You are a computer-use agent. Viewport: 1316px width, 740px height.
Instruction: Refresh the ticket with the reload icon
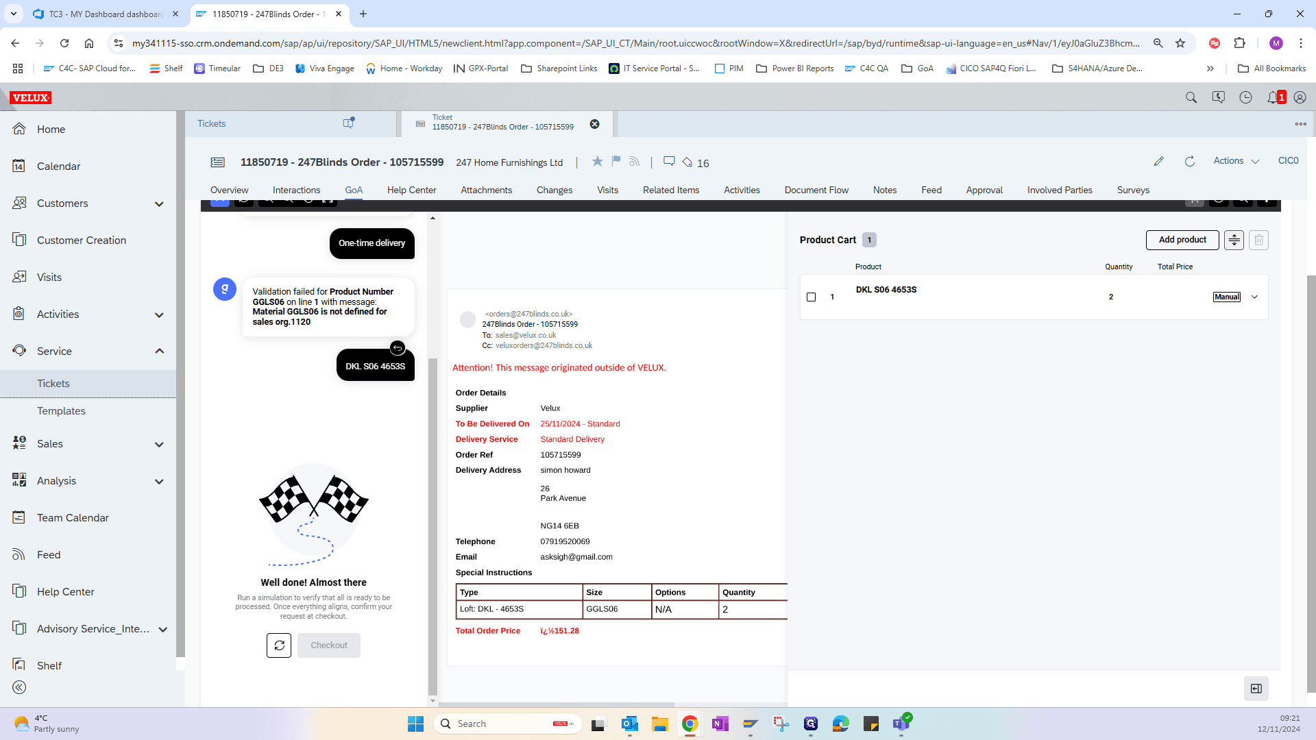[1190, 161]
